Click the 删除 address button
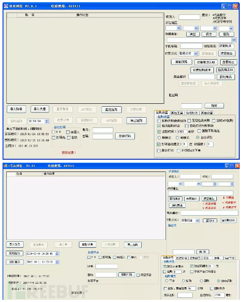Viewport: 241px width, 302px height. [226, 34]
